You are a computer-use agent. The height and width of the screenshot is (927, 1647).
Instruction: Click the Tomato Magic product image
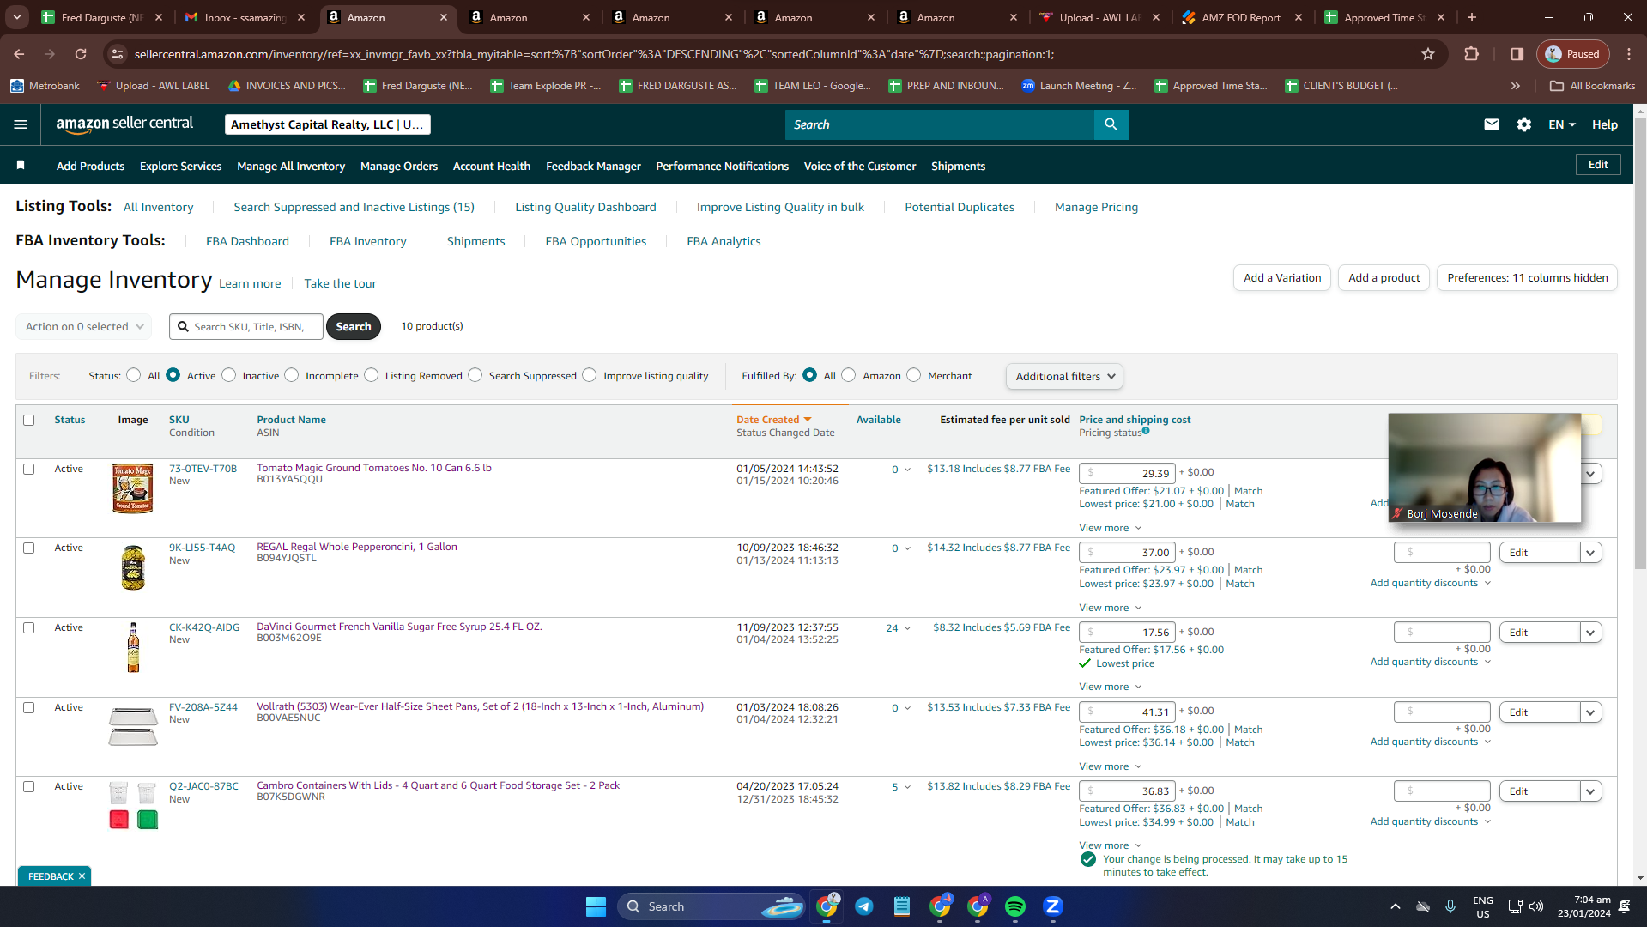(133, 488)
